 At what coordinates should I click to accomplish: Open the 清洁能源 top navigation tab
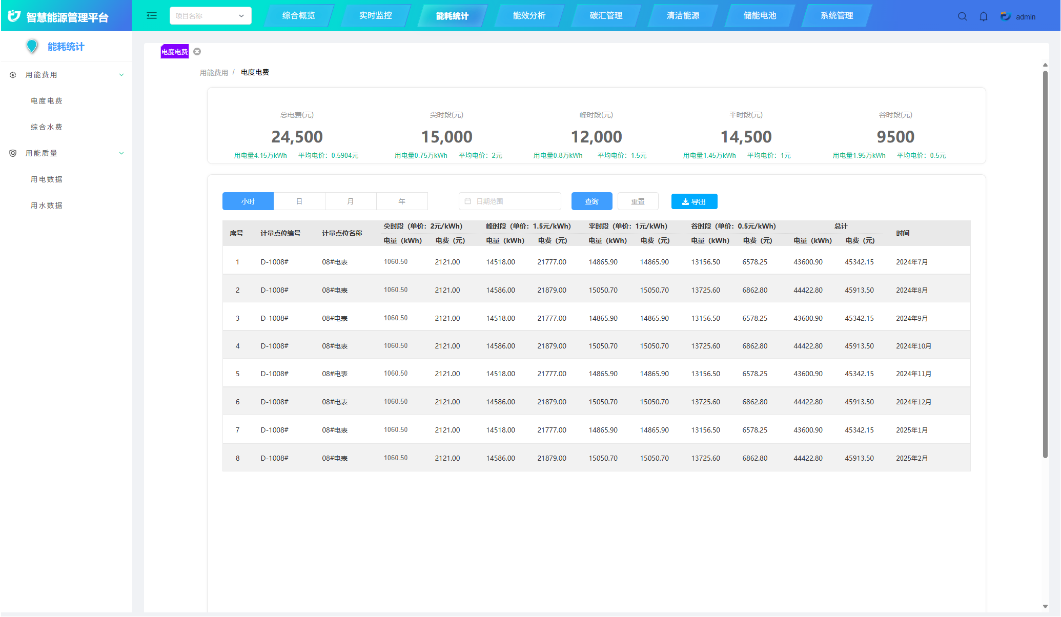click(x=683, y=16)
